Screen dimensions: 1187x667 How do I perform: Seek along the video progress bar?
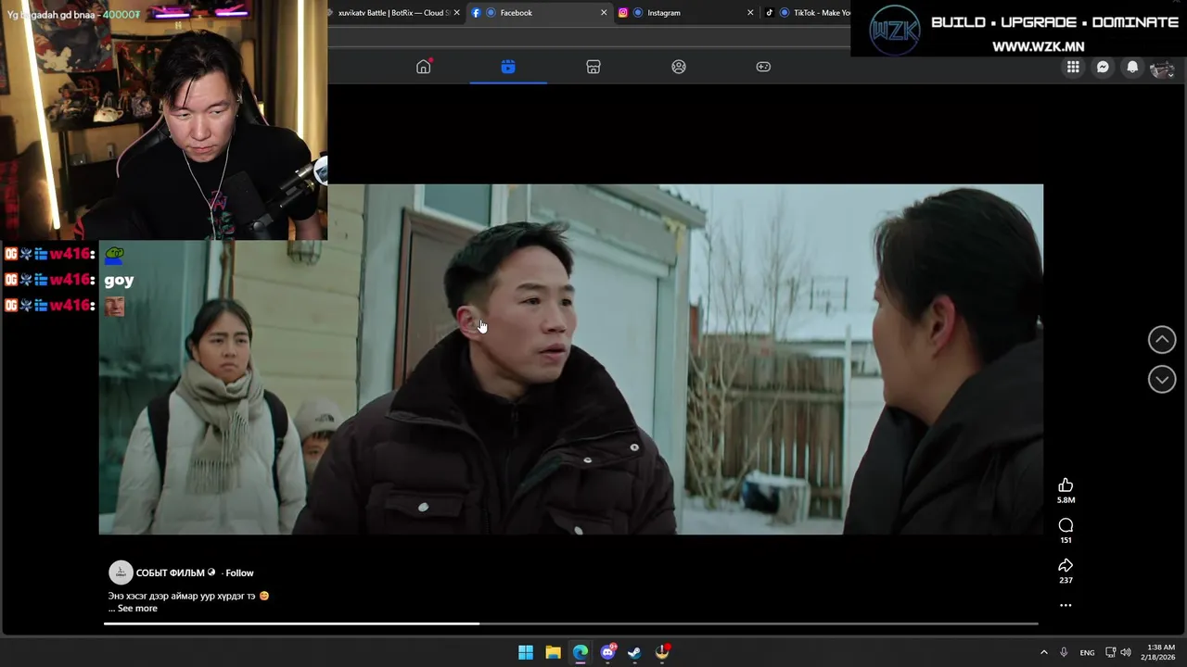[x=570, y=623]
